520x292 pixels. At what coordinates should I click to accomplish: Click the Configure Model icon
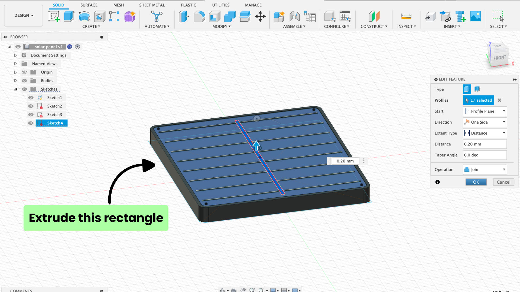click(330, 16)
